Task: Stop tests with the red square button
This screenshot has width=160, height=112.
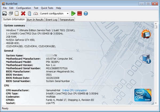Action: pyautogui.click(x=79, y=13)
